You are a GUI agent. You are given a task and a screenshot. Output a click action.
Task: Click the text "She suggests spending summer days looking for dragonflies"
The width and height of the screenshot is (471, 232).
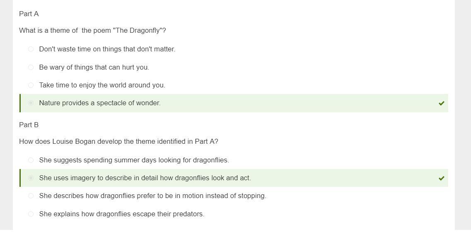[x=134, y=160]
